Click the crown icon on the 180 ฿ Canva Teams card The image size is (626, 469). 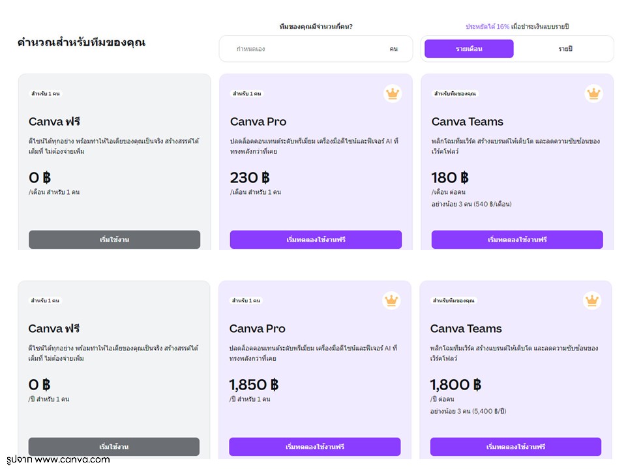593,94
